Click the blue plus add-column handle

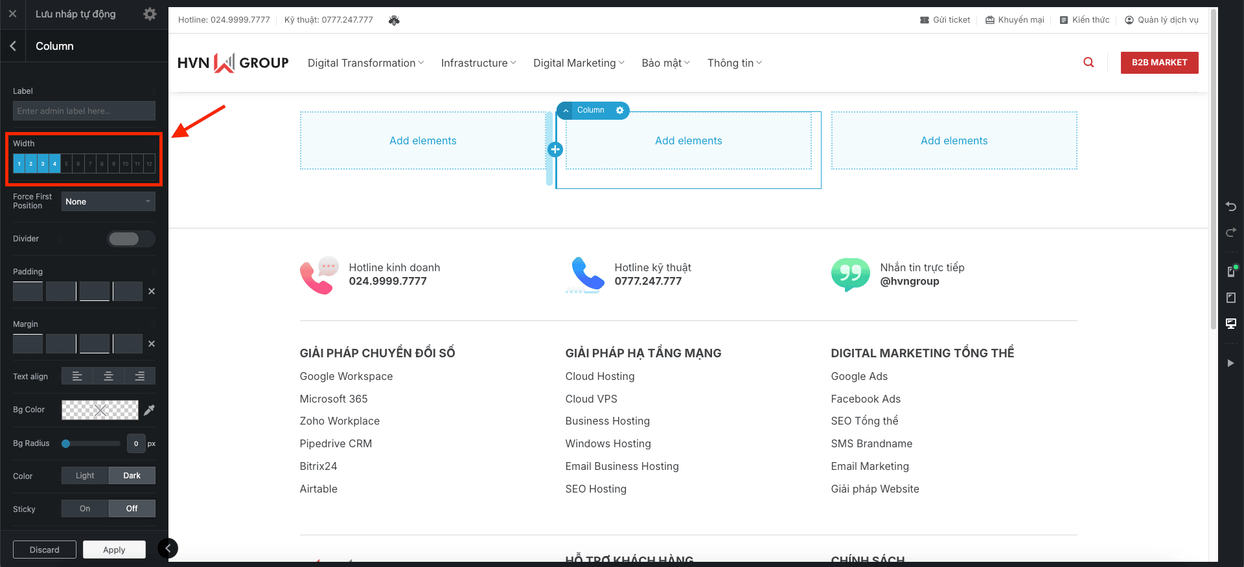[x=555, y=150]
